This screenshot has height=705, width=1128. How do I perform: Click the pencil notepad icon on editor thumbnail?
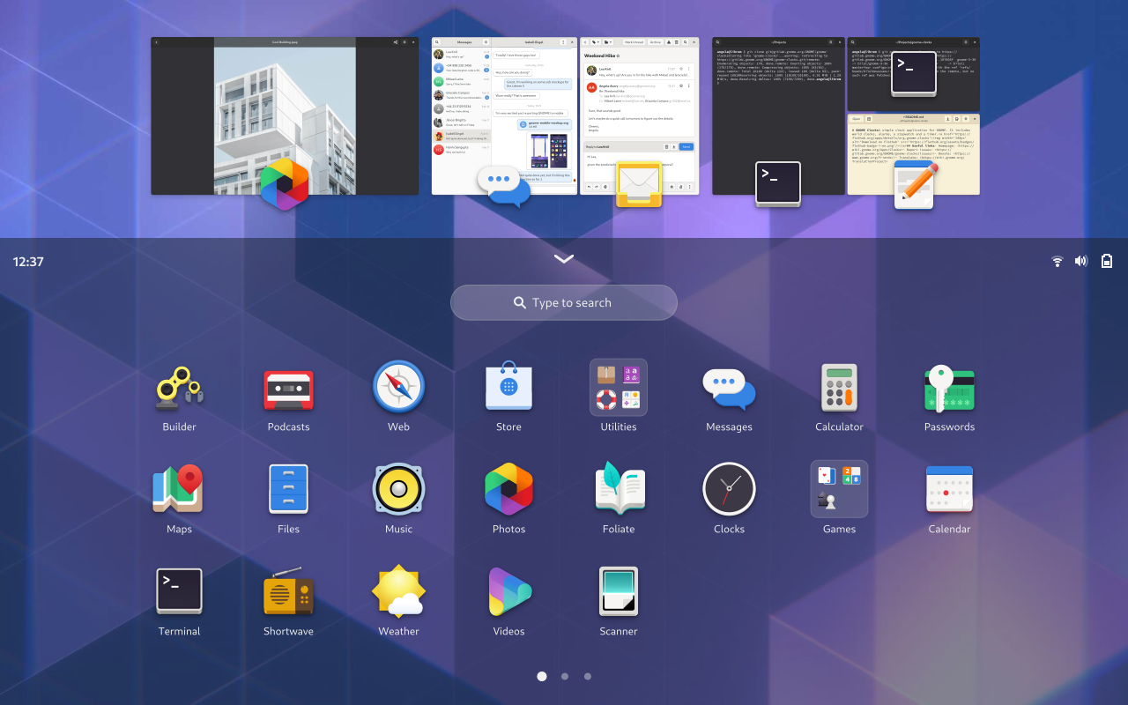914,185
